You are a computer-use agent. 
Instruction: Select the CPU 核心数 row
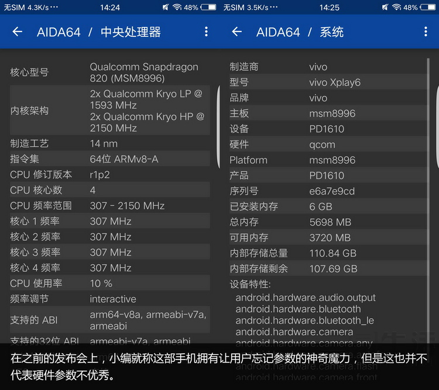110,190
